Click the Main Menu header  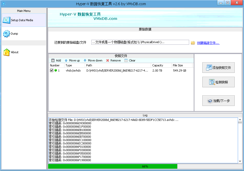(x=24, y=11)
